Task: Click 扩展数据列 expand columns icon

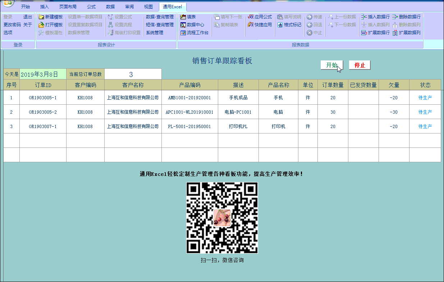Action: click(395, 33)
